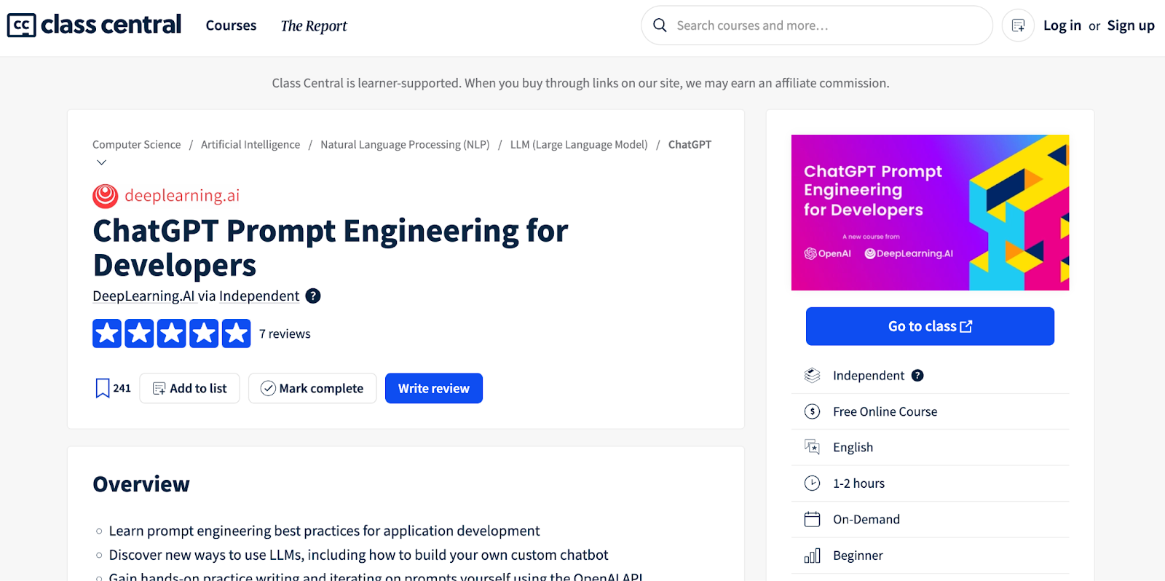Screen dimensions: 1165x581
Task: Click the search magnifier icon
Action: (x=660, y=25)
